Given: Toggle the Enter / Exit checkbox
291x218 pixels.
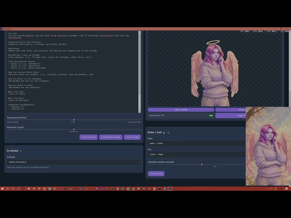Looking at the screenshot, I should [x=164, y=133].
